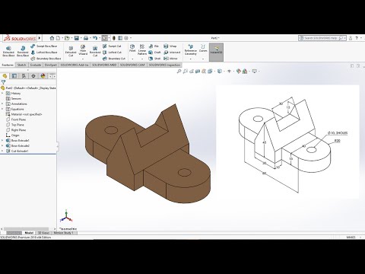Click the Rebuild traffic light icon

click(114, 38)
